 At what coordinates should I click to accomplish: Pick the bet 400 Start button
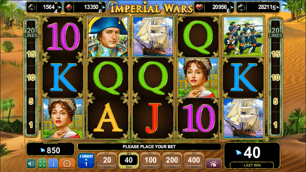pyautogui.click(x=194, y=161)
